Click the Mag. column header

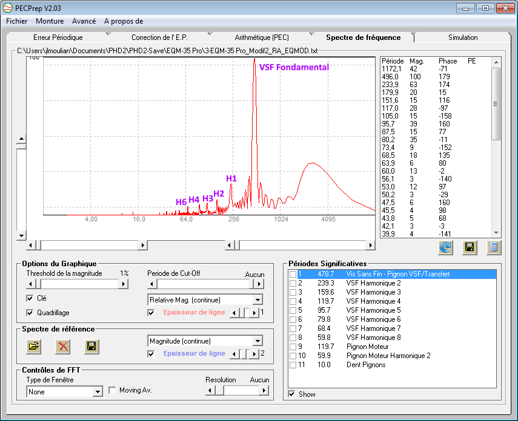pyautogui.click(x=416, y=61)
